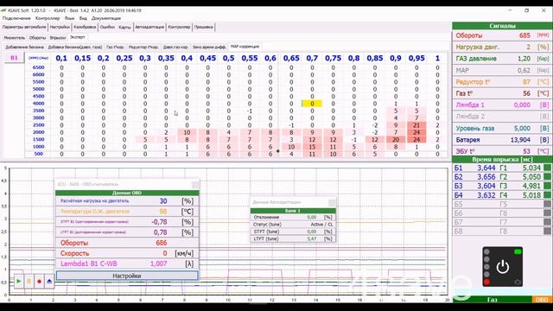Switch to the Параметры автомобиля tab
Viewport: 553px width, 311px height.
pyautogui.click(x=24, y=27)
